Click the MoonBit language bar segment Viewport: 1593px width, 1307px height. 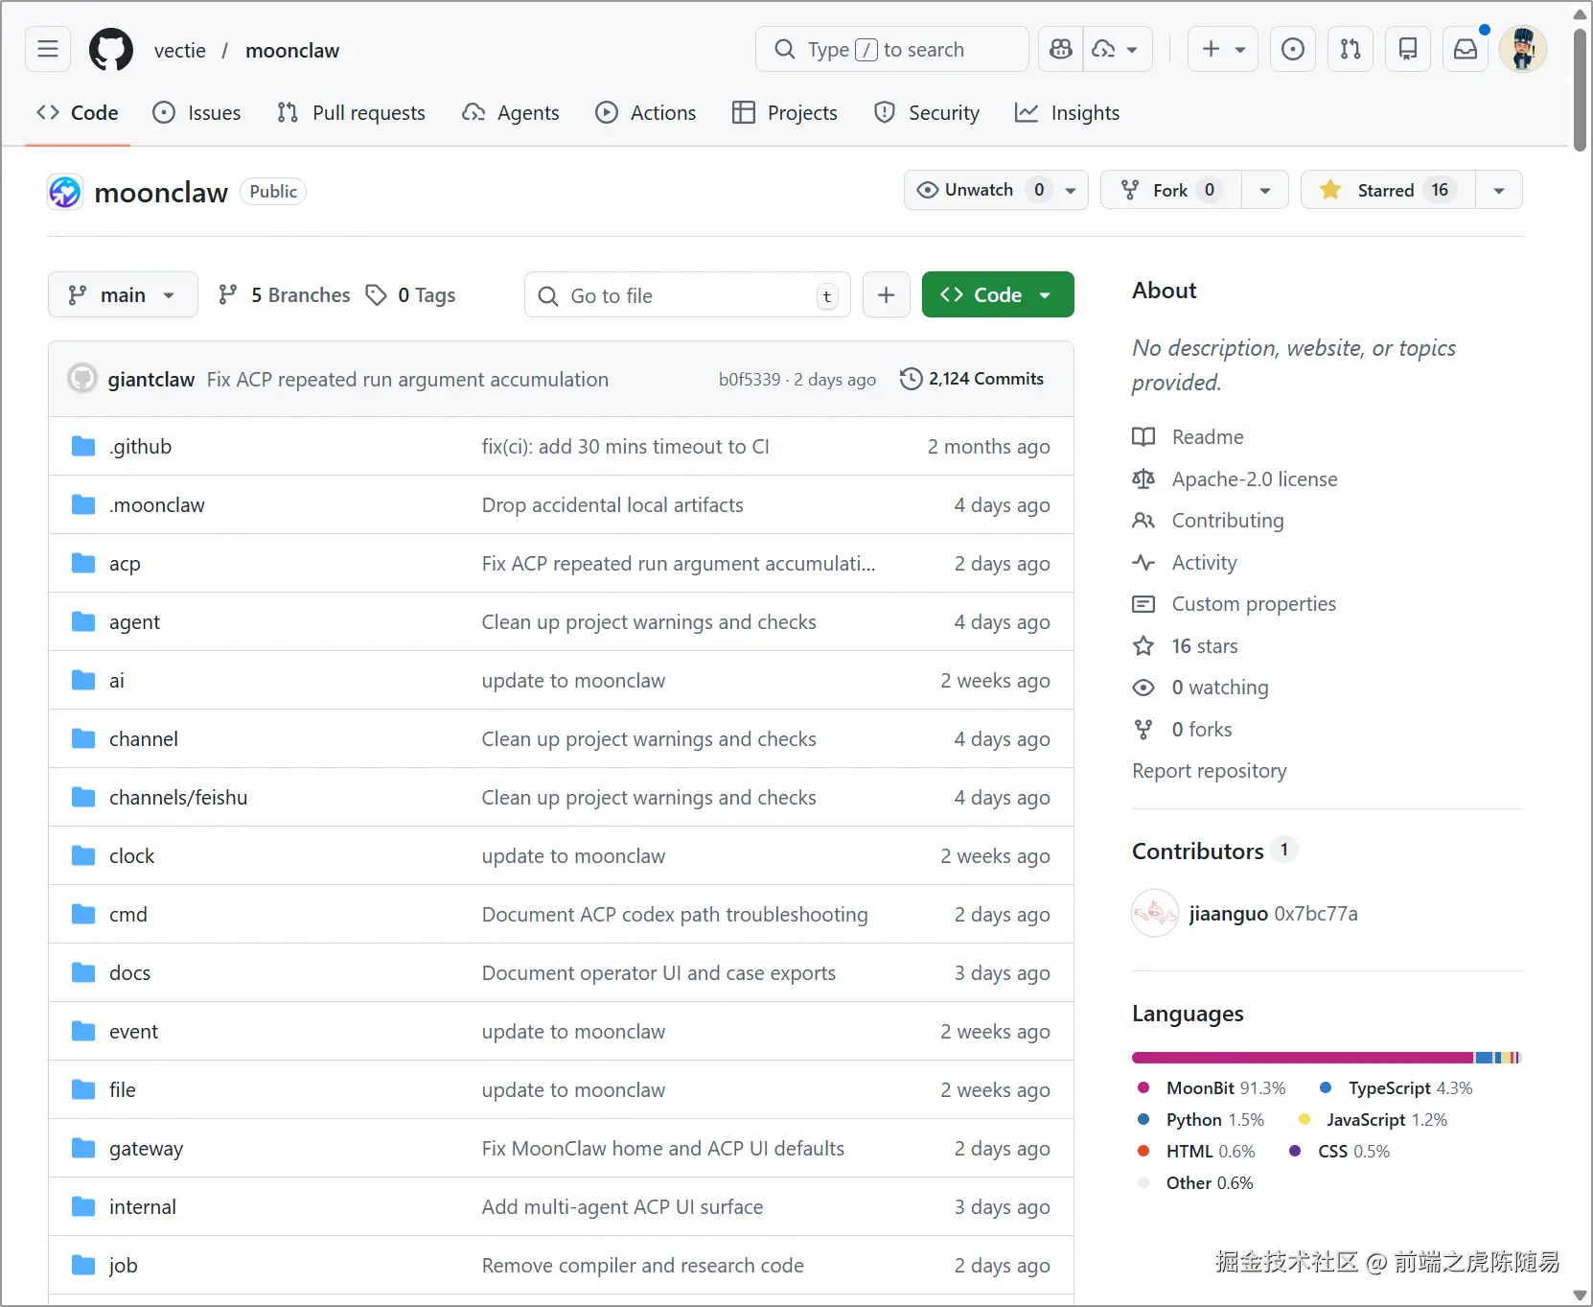pos(1302,1058)
